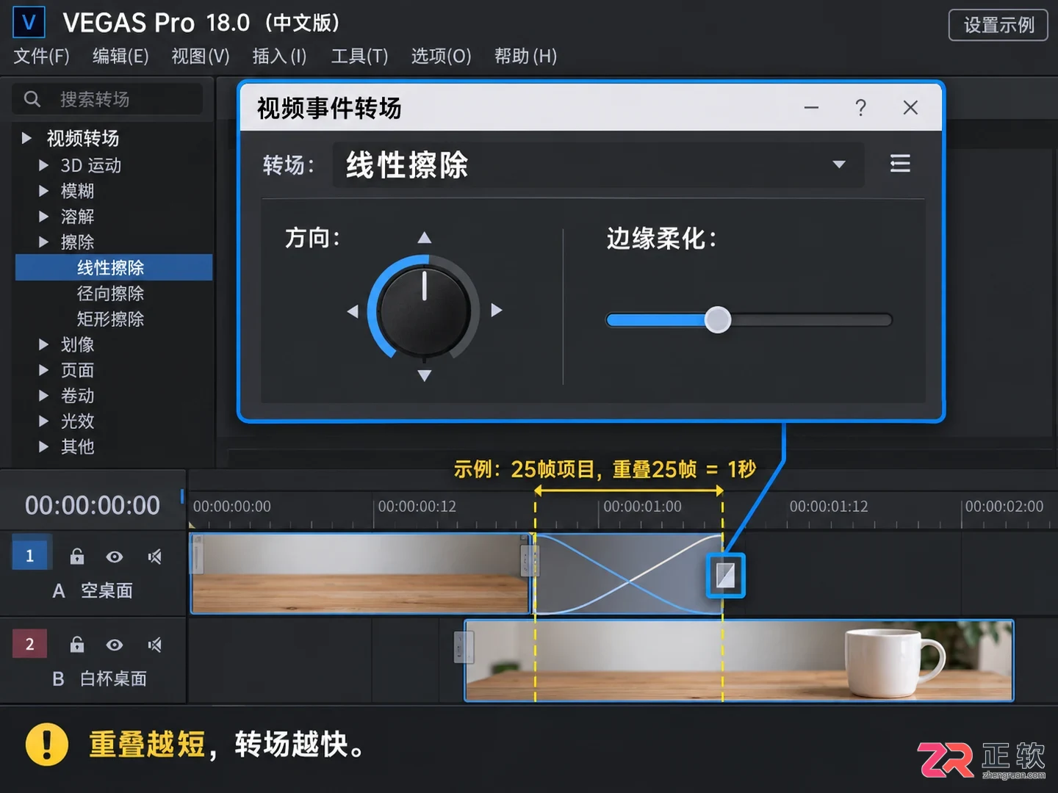Mute track 1 空桌面
1058x793 pixels.
click(x=154, y=557)
